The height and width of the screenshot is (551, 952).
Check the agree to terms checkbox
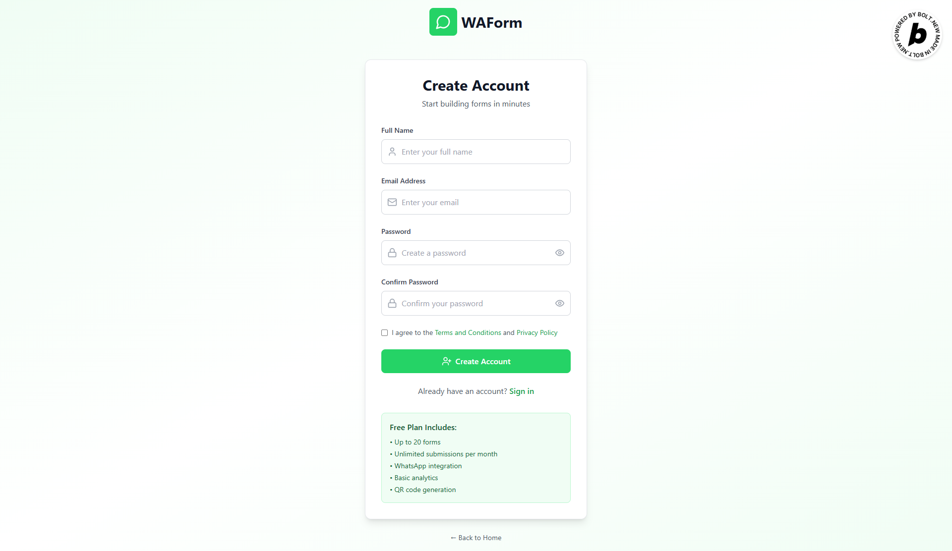point(384,332)
